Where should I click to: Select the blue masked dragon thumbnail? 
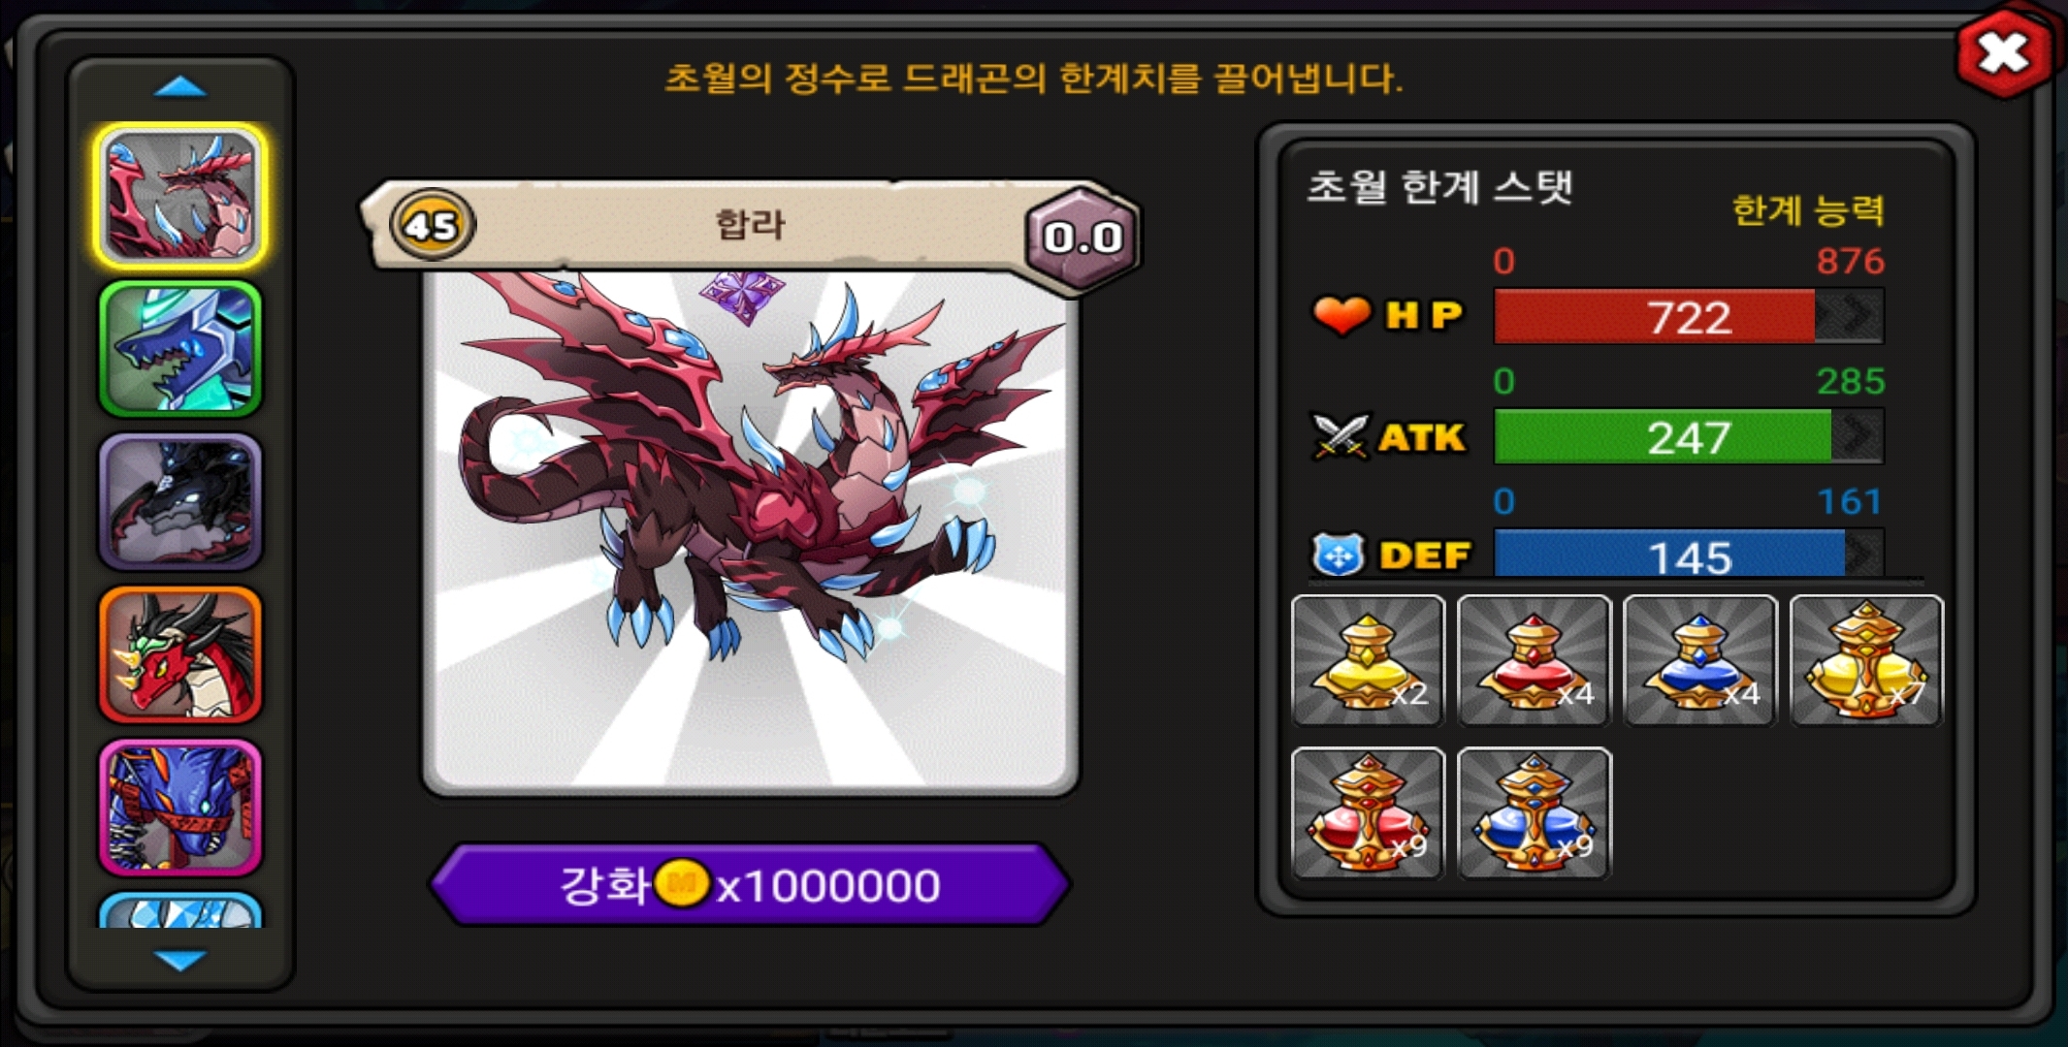pos(180,808)
